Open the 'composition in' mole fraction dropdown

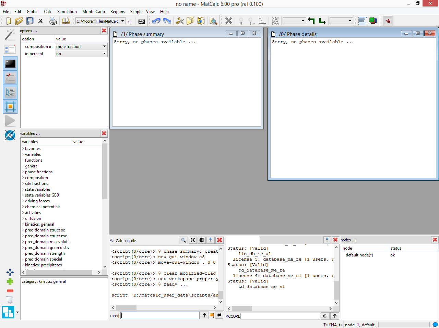pyautogui.click(x=81, y=47)
